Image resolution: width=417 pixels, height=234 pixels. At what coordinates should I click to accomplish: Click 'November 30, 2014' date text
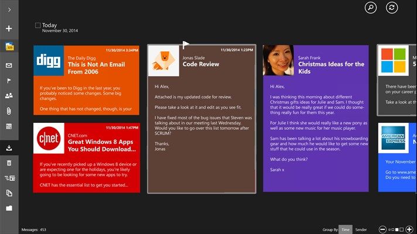click(60, 31)
